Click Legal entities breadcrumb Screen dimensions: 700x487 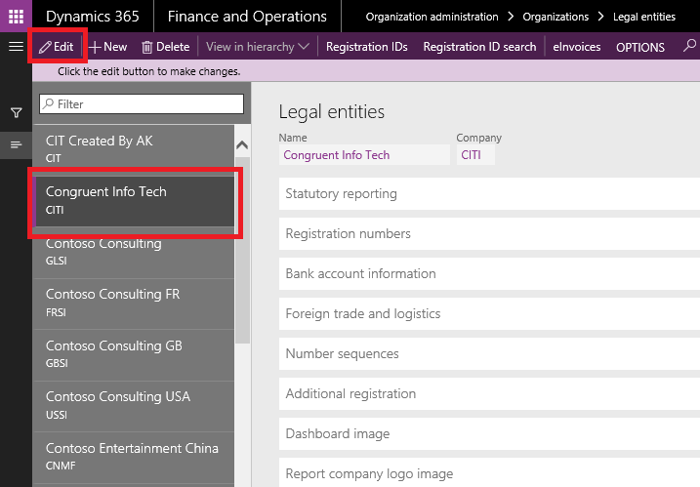(x=643, y=17)
